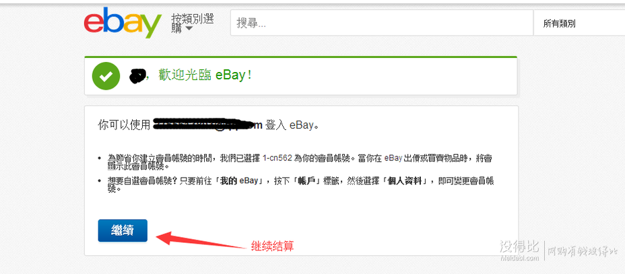The height and width of the screenshot is (274, 625).
Task: Click the blacked-out username scribble
Action: [x=137, y=75]
